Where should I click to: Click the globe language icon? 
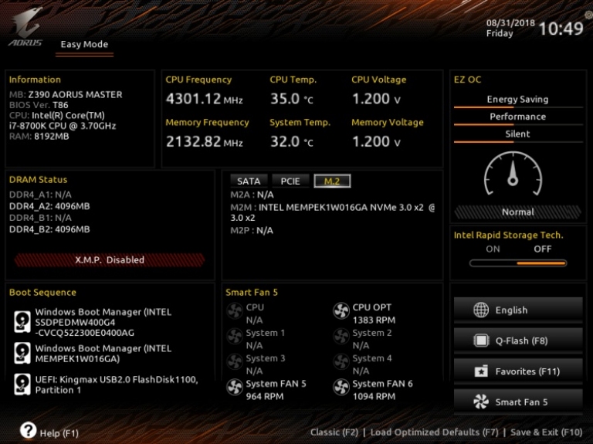(x=481, y=310)
